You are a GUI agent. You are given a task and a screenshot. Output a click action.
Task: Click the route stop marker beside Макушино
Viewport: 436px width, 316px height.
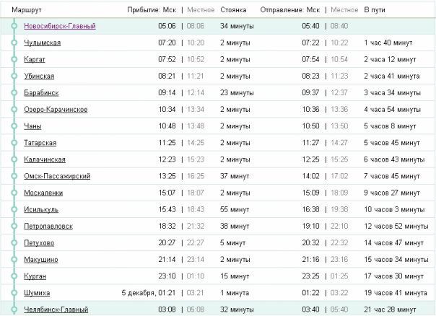(x=14, y=260)
